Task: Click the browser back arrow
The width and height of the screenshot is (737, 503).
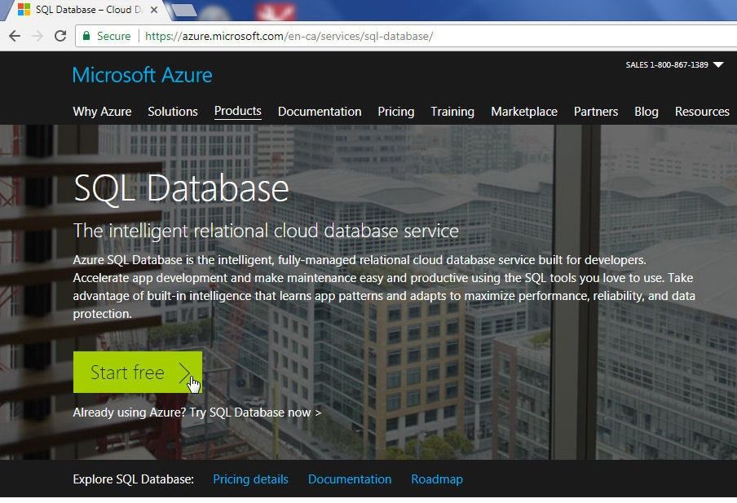Action: 15,36
